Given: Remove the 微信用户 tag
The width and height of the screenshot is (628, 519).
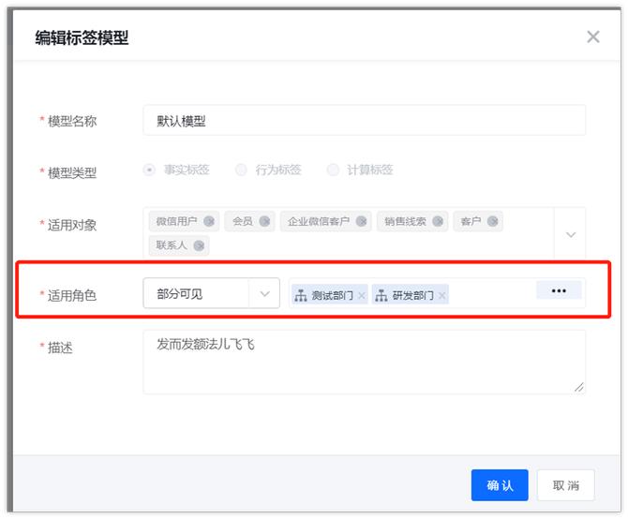Looking at the screenshot, I should coord(209,222).
